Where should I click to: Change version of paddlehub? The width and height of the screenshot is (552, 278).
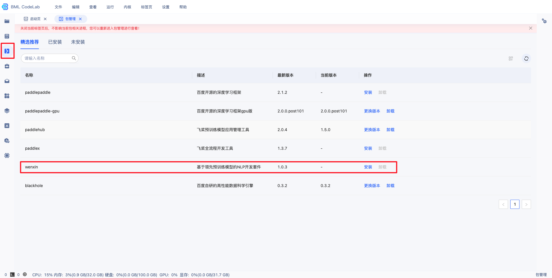point(372,130)
